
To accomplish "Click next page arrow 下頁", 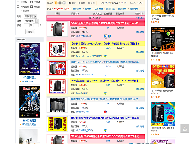I will 140,3.
